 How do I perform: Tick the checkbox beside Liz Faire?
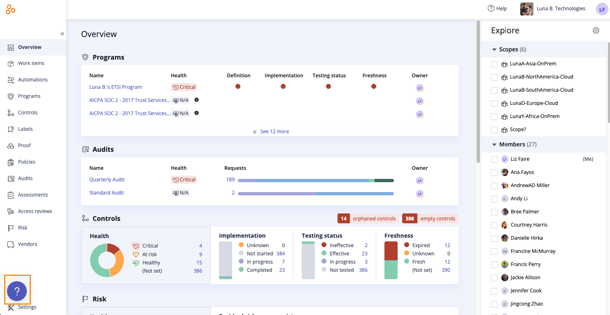494,159
